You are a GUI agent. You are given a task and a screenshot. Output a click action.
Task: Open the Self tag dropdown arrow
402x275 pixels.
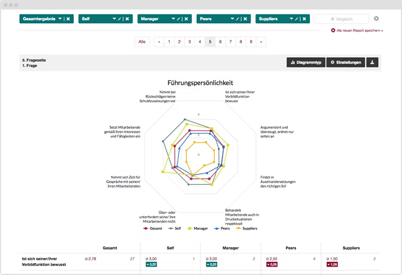(x=114, y=19)
